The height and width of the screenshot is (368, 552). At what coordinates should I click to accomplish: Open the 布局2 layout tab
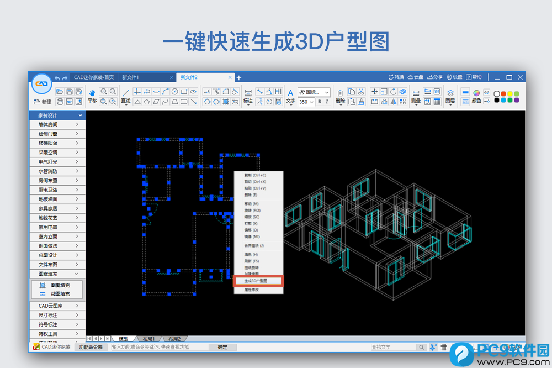click(174, 339)
